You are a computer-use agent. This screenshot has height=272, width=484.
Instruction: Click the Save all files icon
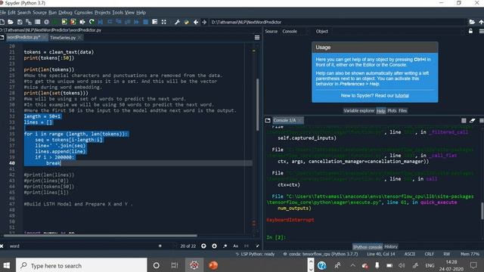pyautogui.click(x=29, y=22)
